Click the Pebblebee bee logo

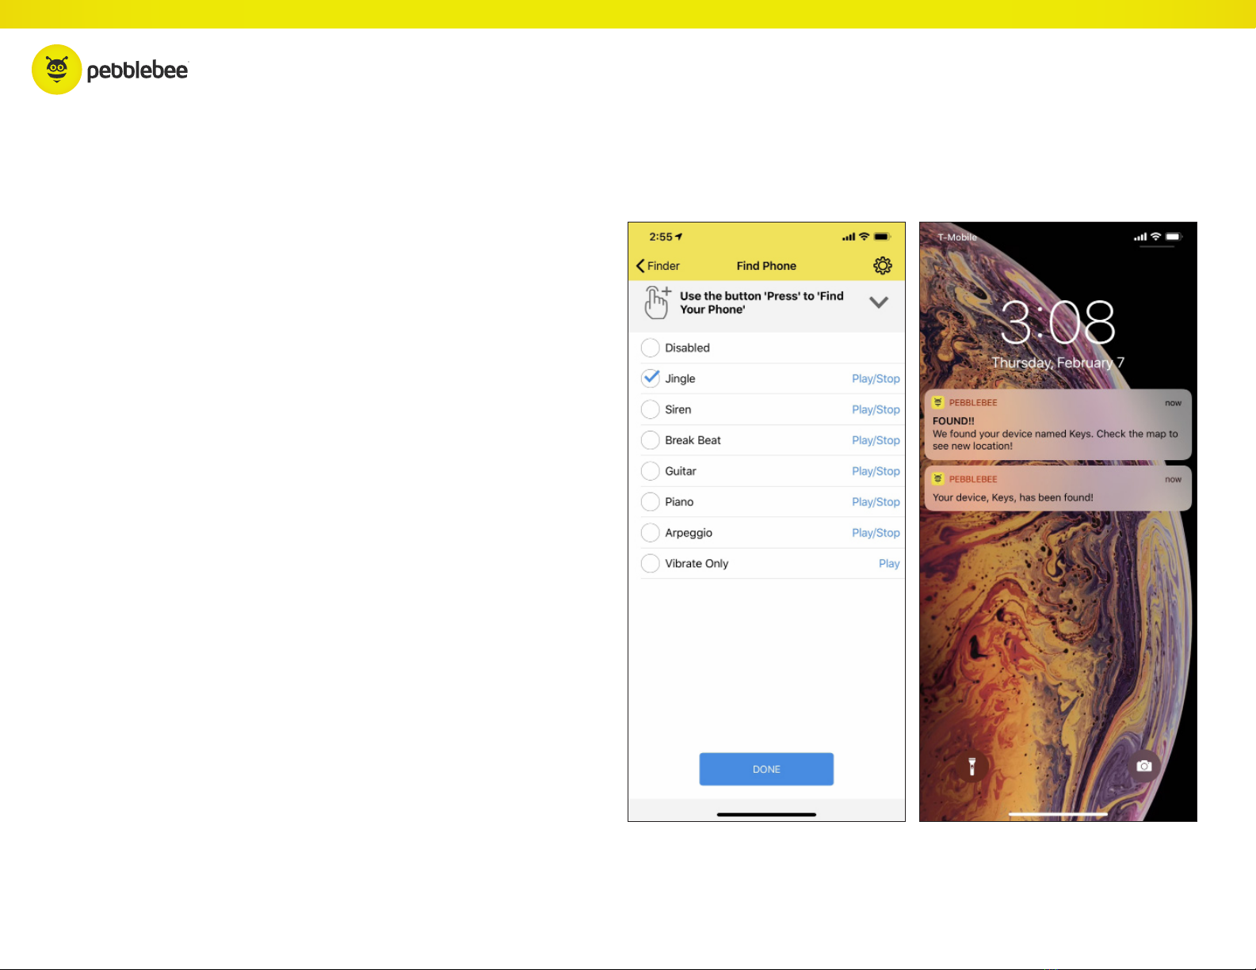click(57, 70)
